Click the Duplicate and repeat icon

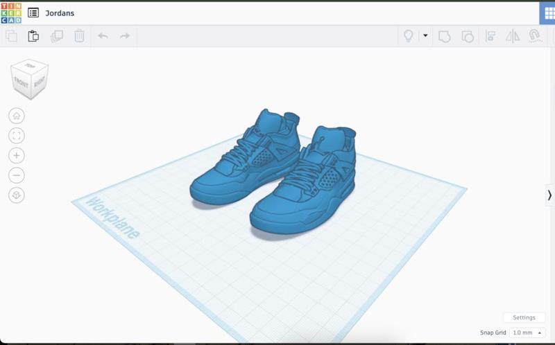(x=57, y=36)
